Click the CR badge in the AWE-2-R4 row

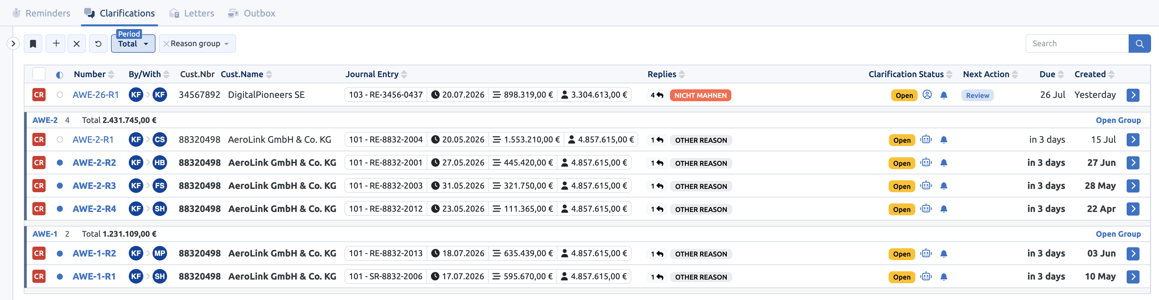tap(39, 209)
